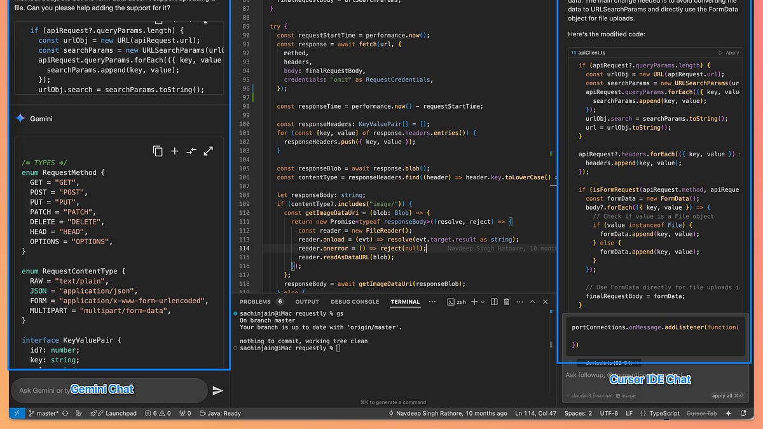Open terminal panel more actions menu
The width and height of the screenshot is (763, 429).
[519, 302]
